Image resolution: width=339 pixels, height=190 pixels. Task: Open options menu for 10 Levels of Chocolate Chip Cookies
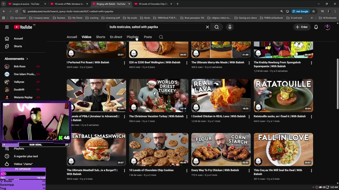coord(187,171)
